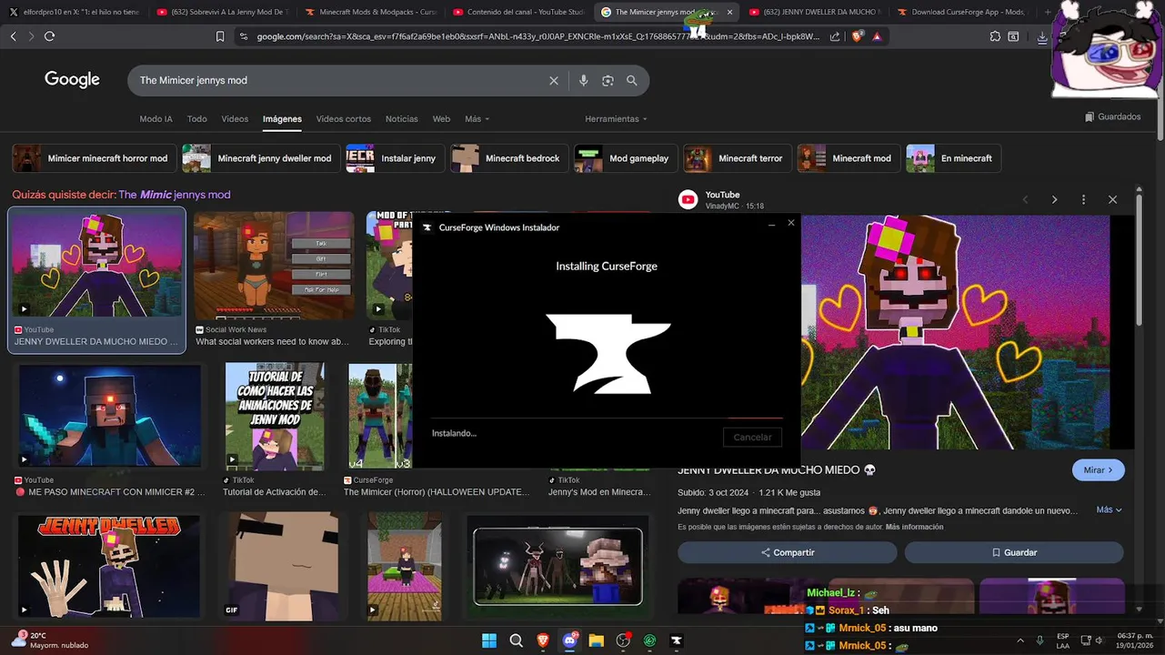Open the Videos cortos tab
The height and width of the screenshot is (655, 1165).
click(x=343, y=119)
